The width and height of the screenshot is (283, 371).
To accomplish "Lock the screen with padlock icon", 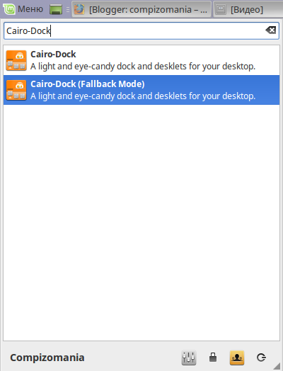I will 213,358.
